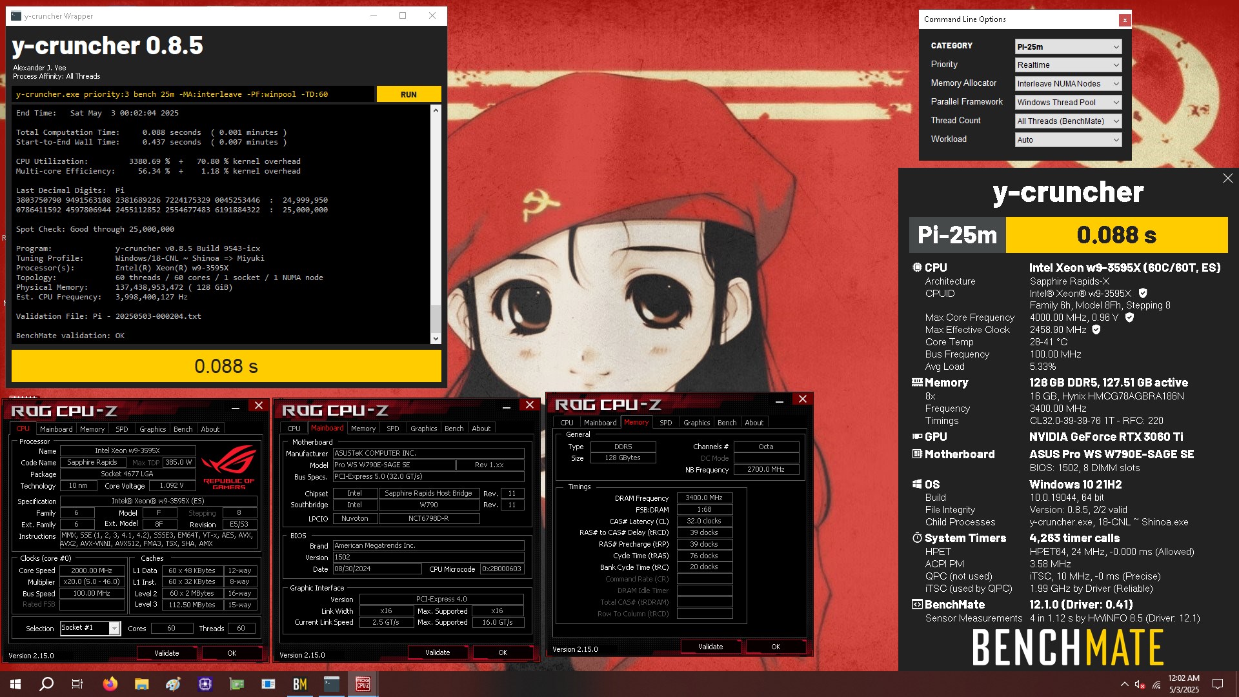Click the BenchMate code icon in results
Image resolution: width=1239 pixels, height=697 pixels.
[917, 604]
